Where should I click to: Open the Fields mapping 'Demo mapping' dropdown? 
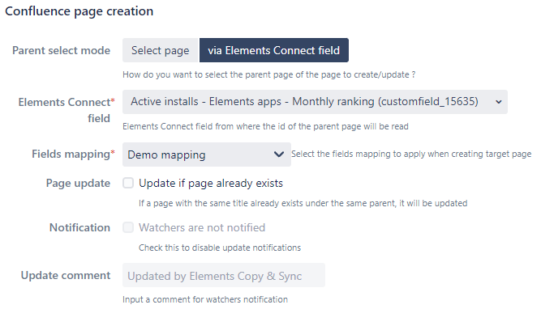pos(206,154)
